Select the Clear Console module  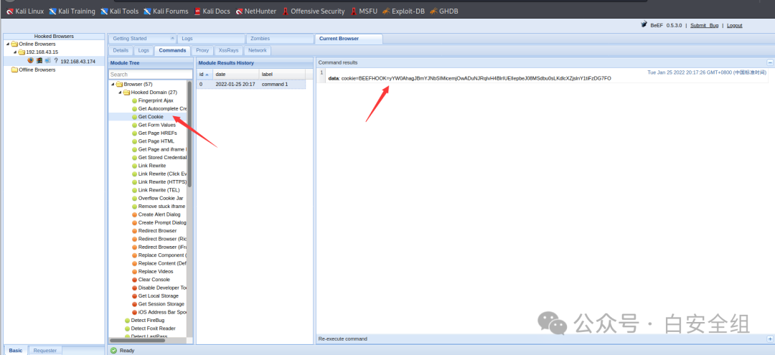click(x=154, y=280)
